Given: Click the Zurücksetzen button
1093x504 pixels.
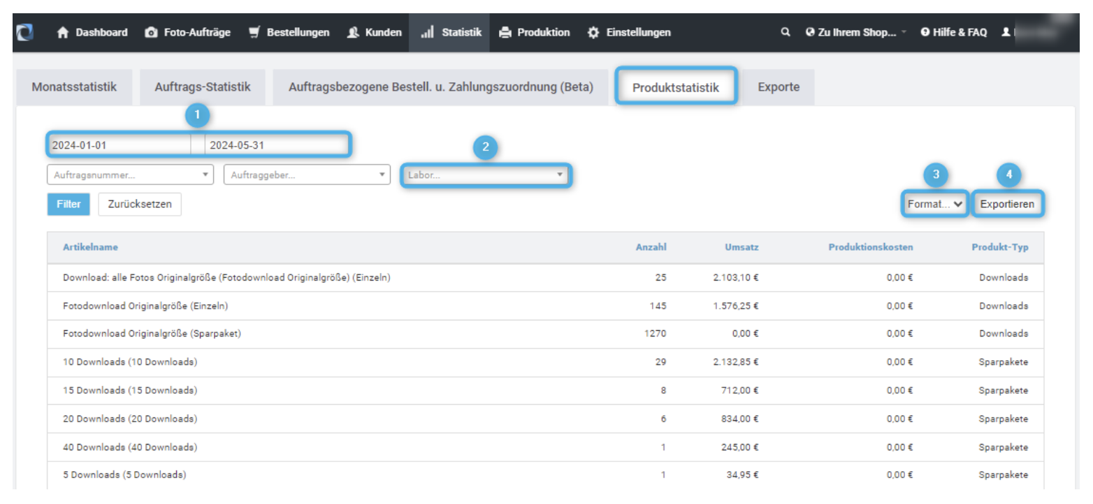Looking at the screenshot, I should point(140,205).
